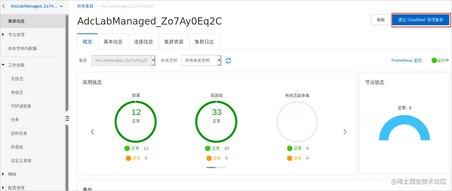Open 定时任务 in the sidebar
This screenshot has width=452, height=191.
click(19, 133)
